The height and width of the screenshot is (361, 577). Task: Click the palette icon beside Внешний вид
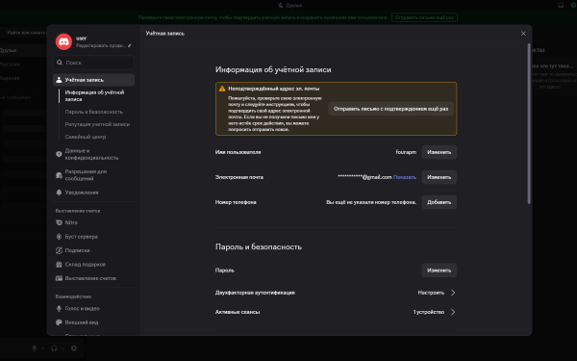[59, 322]
